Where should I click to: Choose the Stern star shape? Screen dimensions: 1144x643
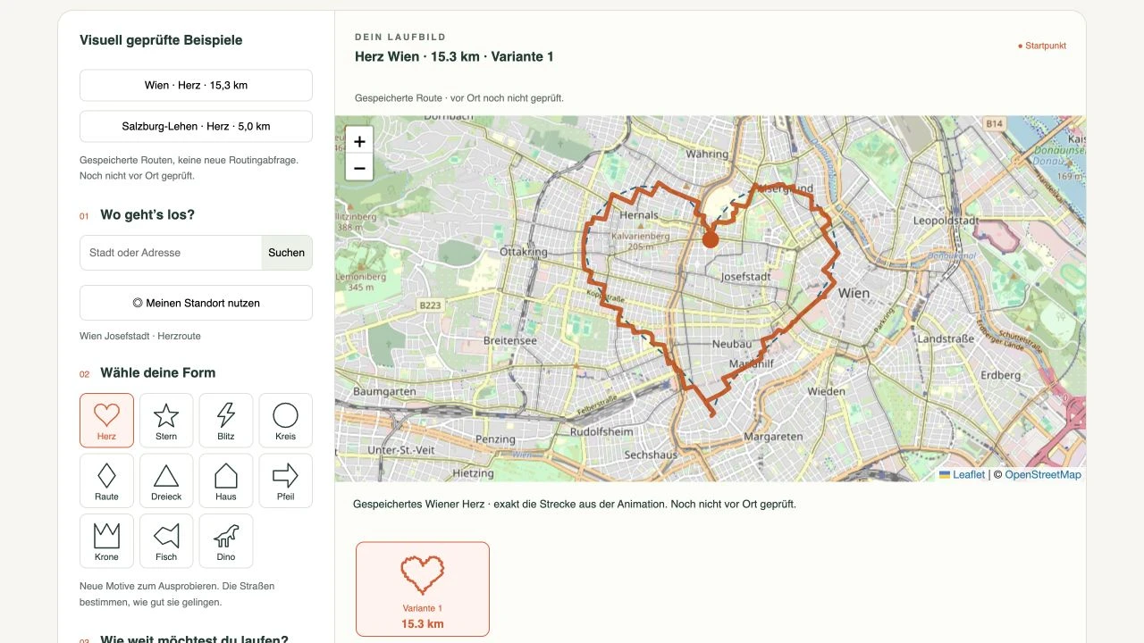point(166,420)
